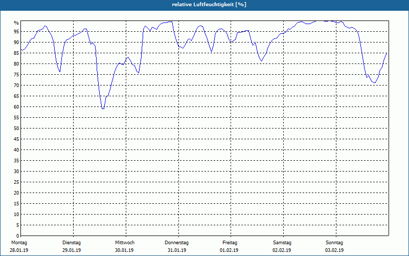Click the y-axis label '60'
The width and height of the screenshot is (409, 256).
(x=16, y=107)
